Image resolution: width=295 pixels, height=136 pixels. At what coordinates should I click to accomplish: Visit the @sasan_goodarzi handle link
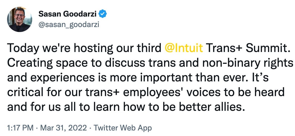pyautogui.click(x=69, y=25)
